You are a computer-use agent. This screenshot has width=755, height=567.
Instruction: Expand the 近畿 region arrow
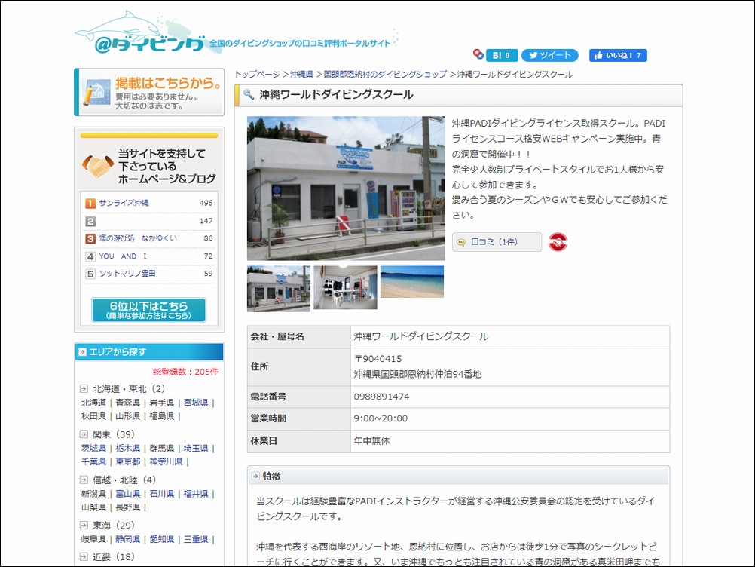[84, 556]
